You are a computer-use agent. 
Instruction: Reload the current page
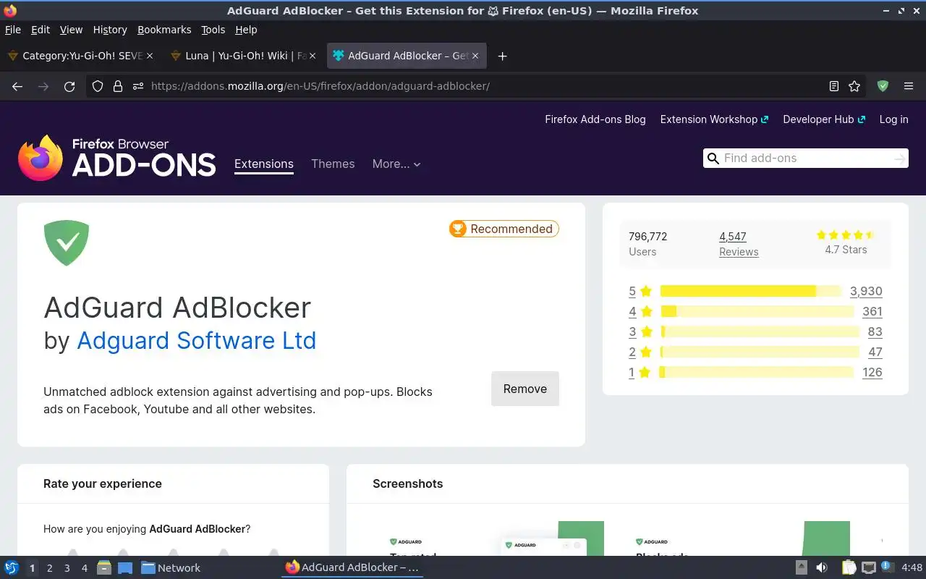[69, 86]
